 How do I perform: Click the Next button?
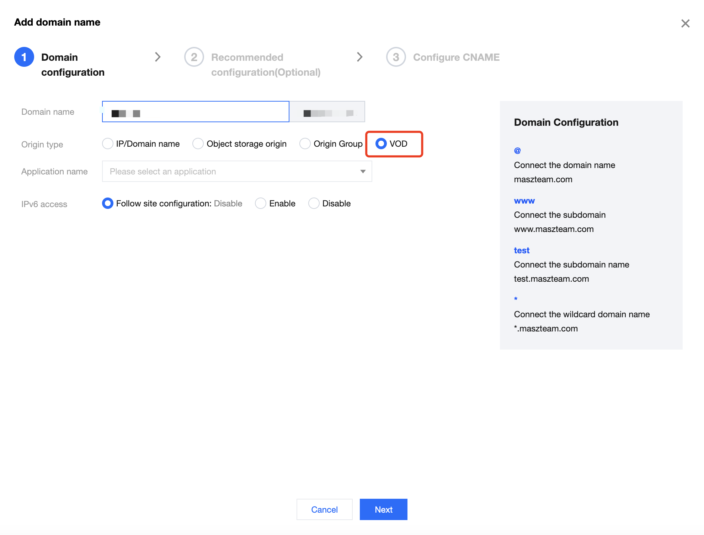383,509
